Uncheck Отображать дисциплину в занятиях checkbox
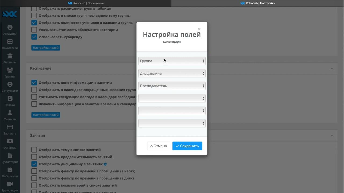344x193 pixels. coord(34,164)
